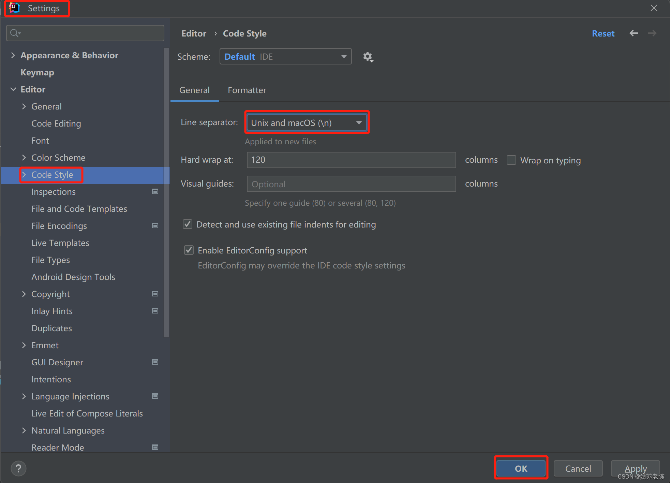Open Intentions settings

[51, 379]
